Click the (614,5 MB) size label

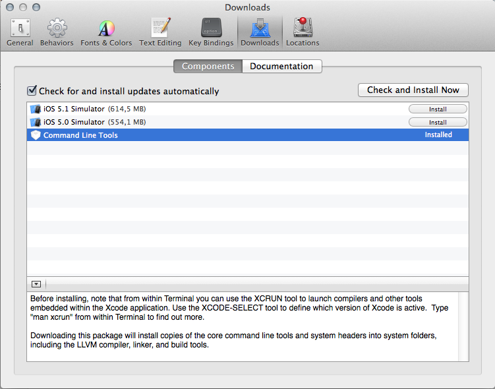pyautogui.click(x=127, y=109)
